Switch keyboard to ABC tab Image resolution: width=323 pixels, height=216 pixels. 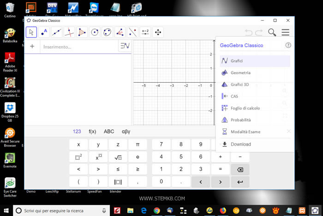click(109, 132)
